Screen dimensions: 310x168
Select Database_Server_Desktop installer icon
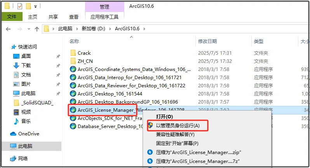pyautogui.click(x=73, y=126)
